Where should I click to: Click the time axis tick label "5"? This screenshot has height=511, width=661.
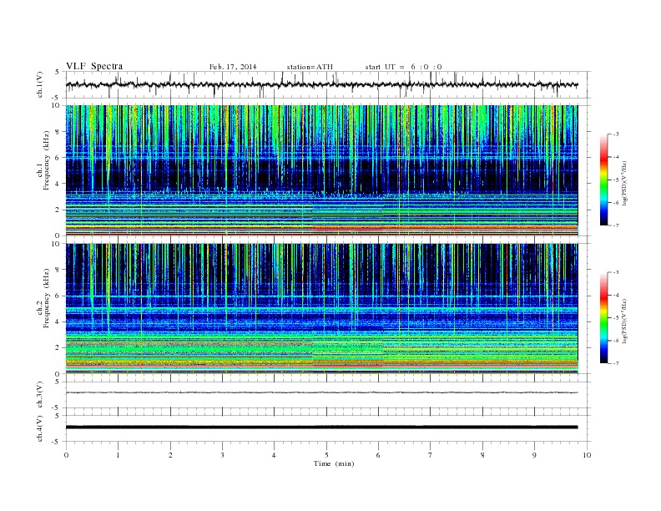tap(326, 455)
